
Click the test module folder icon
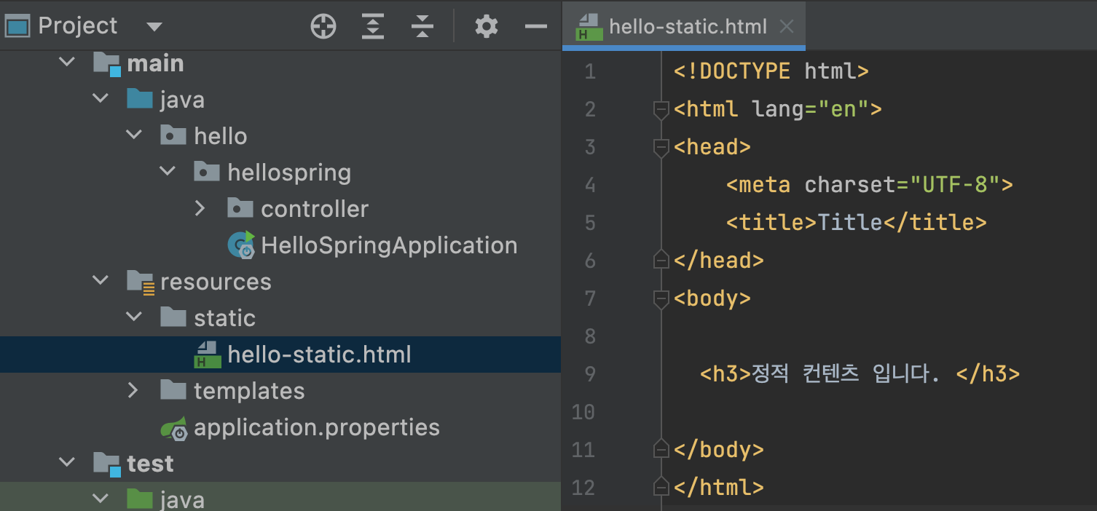pos(107,464)
